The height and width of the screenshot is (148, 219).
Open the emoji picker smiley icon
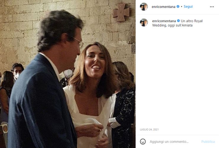(143, 141)
